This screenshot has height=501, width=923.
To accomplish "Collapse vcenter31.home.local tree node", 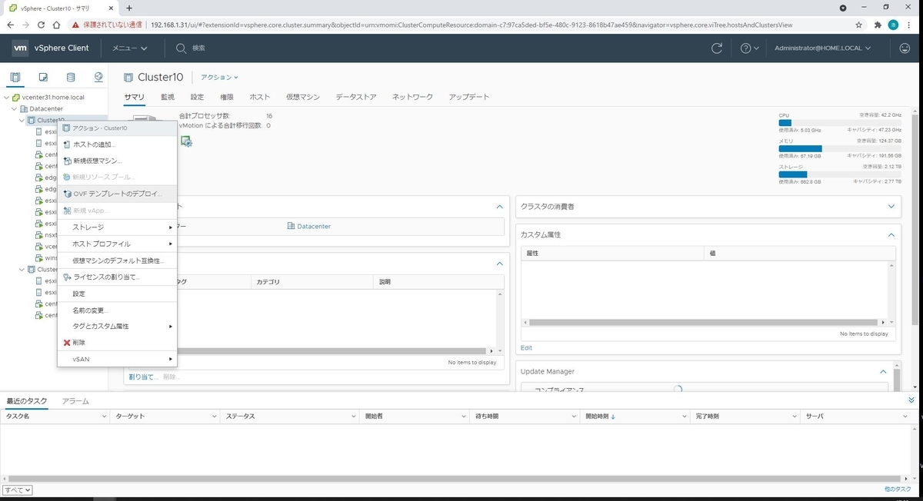I will (x=8, y=98).
